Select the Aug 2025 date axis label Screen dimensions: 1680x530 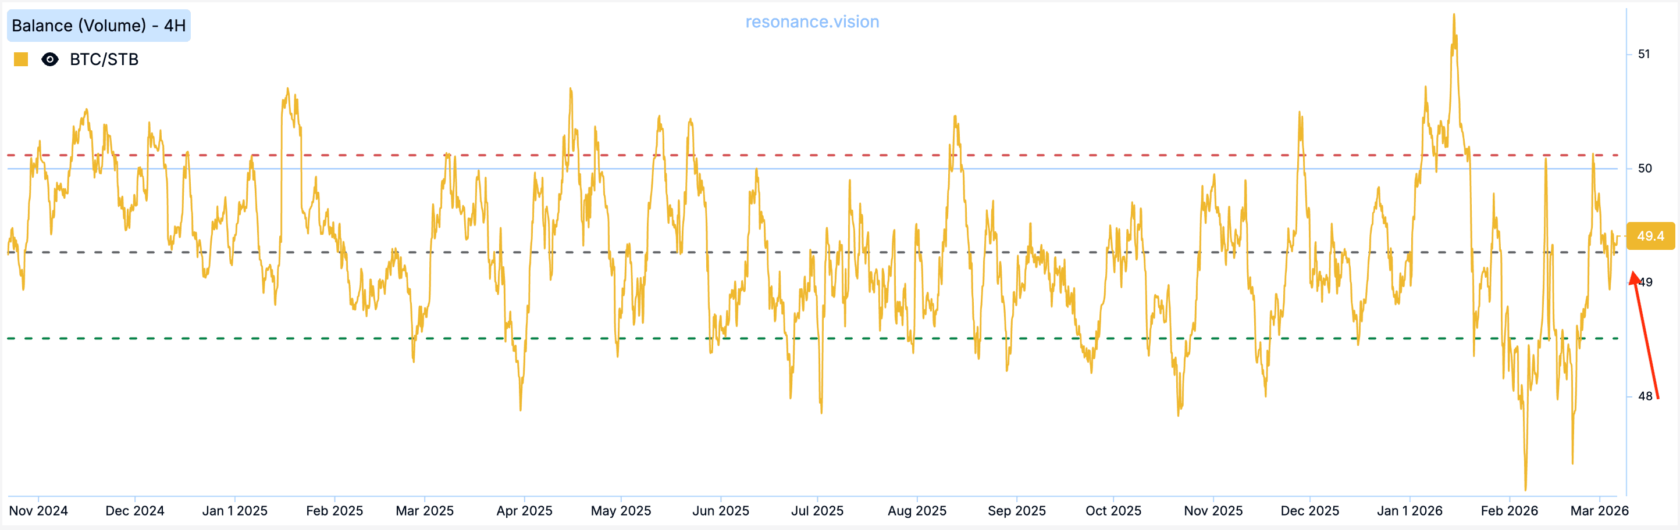click(917, 510)
